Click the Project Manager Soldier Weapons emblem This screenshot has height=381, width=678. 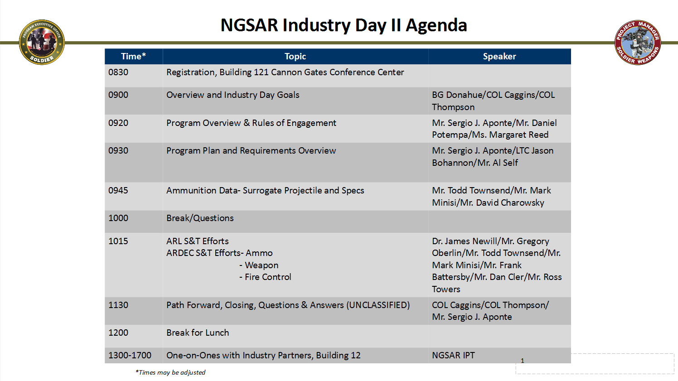tap(638, 43)
